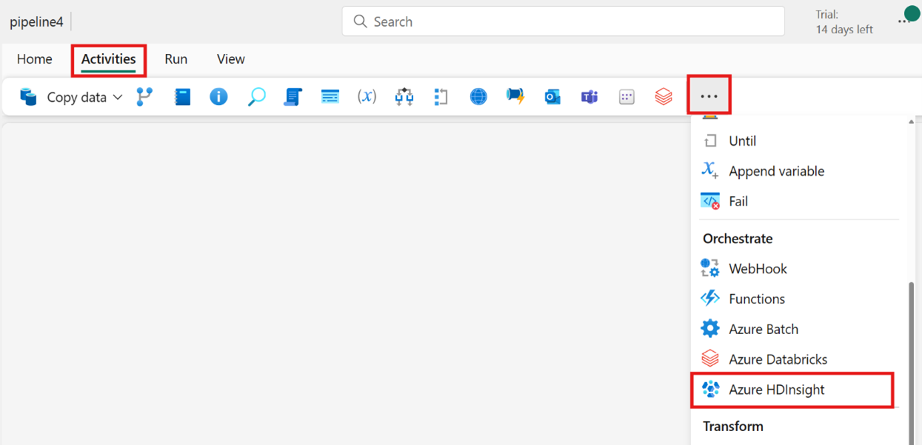Click the Orchestrate section heading
The image size is (922, 445).
pyautogui.click(x=738, y=239)
